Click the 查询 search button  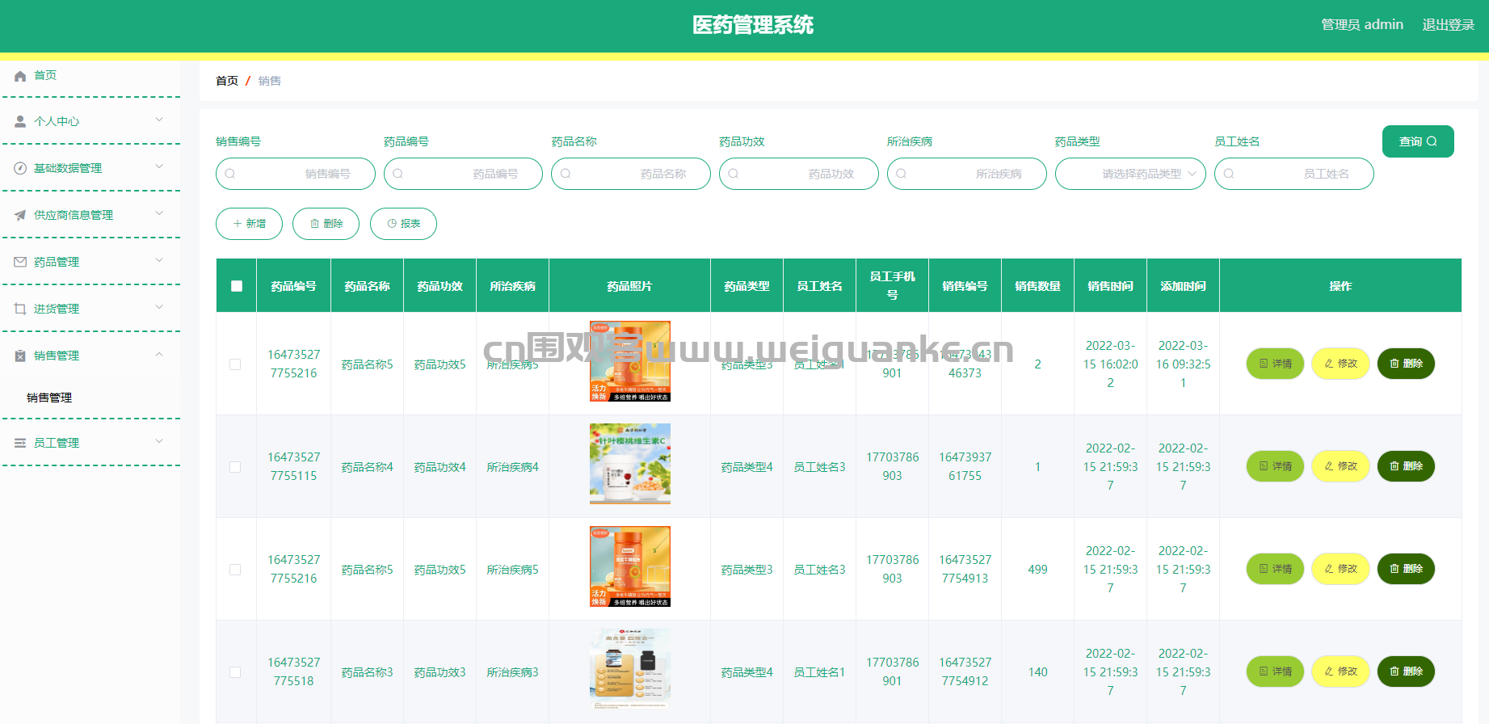click(x=1417, y=141)
